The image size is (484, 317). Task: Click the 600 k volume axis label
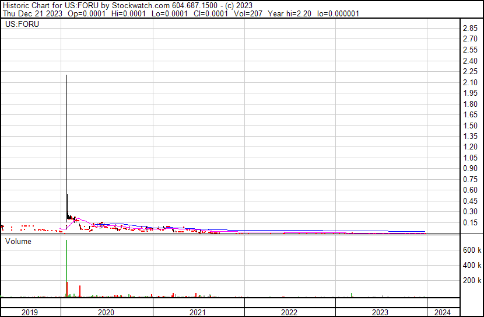point(472,250)
